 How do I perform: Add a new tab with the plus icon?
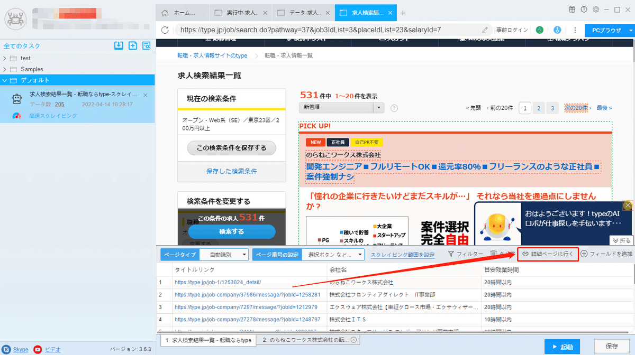tap(403, 13)
